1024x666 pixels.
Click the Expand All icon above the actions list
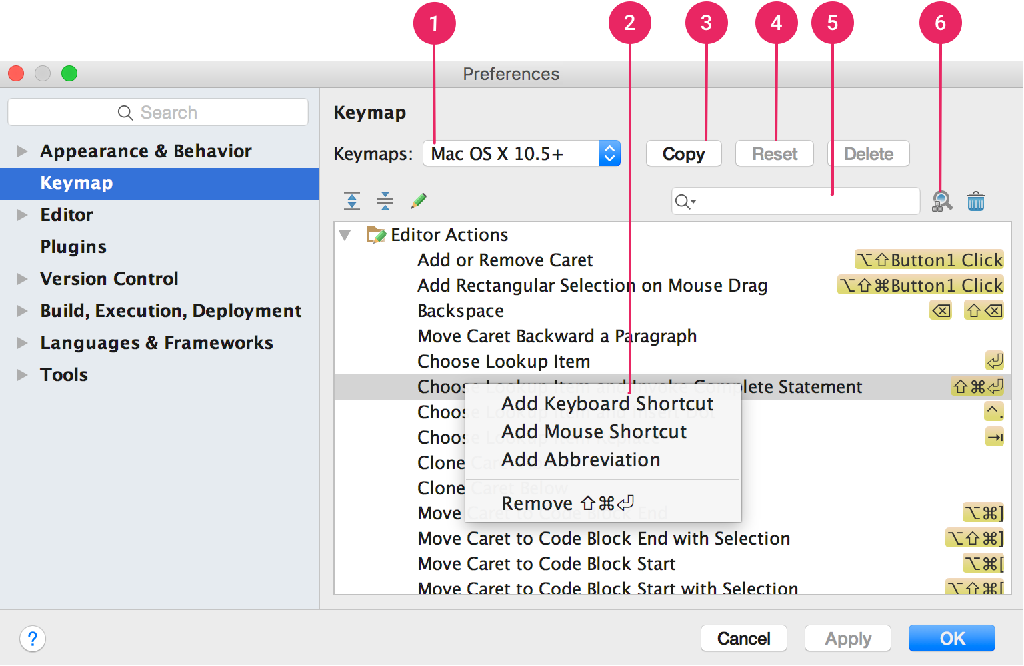(352, 200)
